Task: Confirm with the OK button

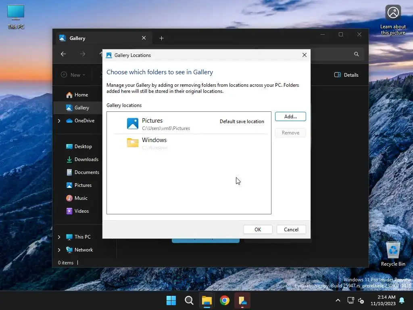Action: click(258, 230)
